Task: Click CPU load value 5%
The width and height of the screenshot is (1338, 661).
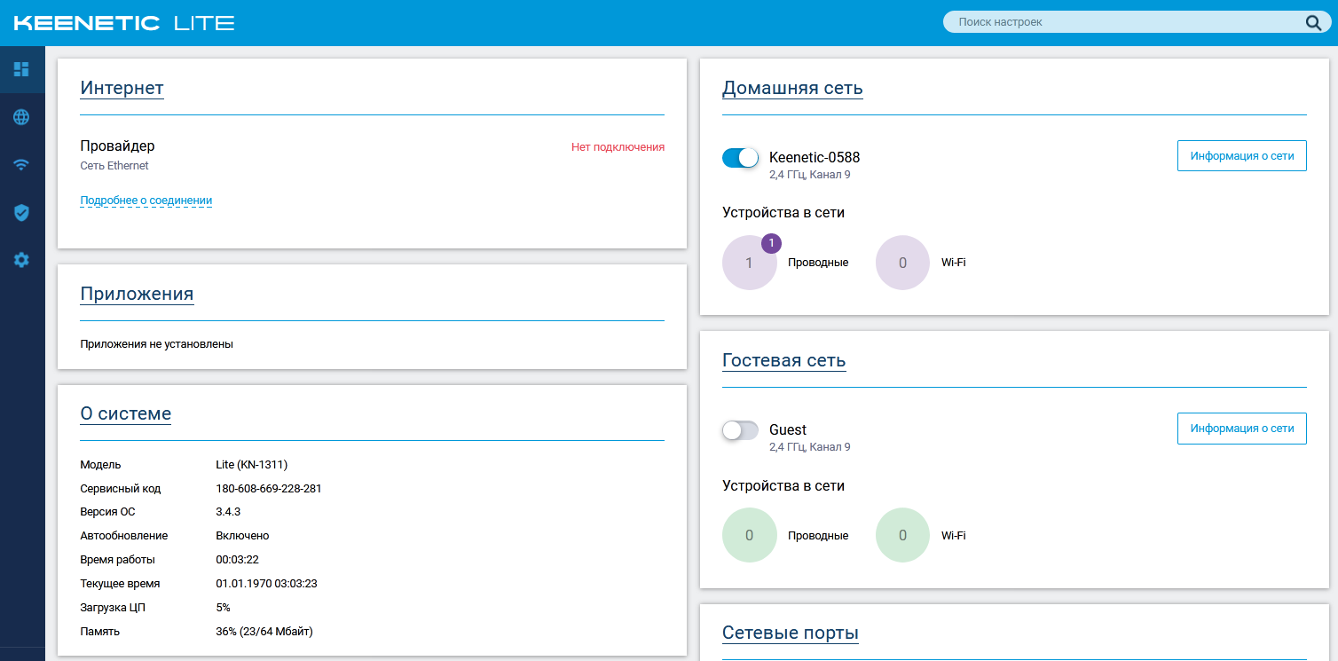Action: pyautogui.click(x=223, y=608)
